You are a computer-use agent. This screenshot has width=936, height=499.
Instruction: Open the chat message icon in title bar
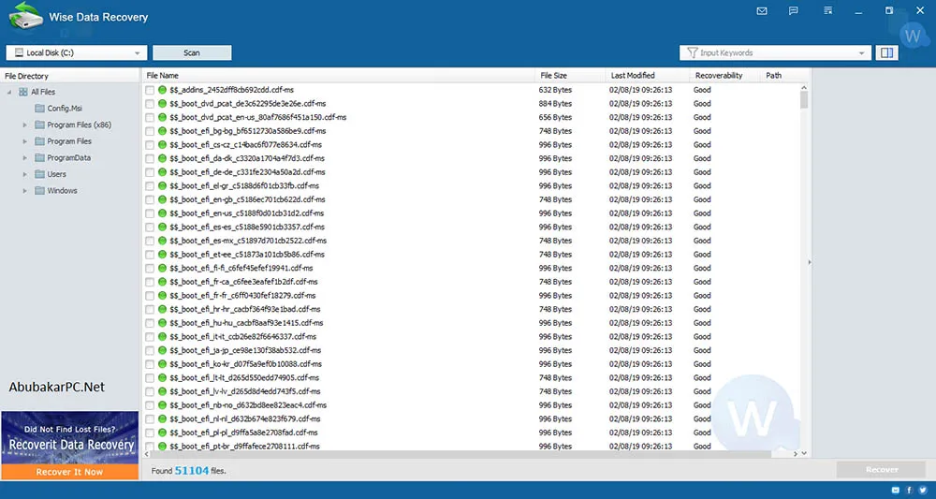point(794,10)
